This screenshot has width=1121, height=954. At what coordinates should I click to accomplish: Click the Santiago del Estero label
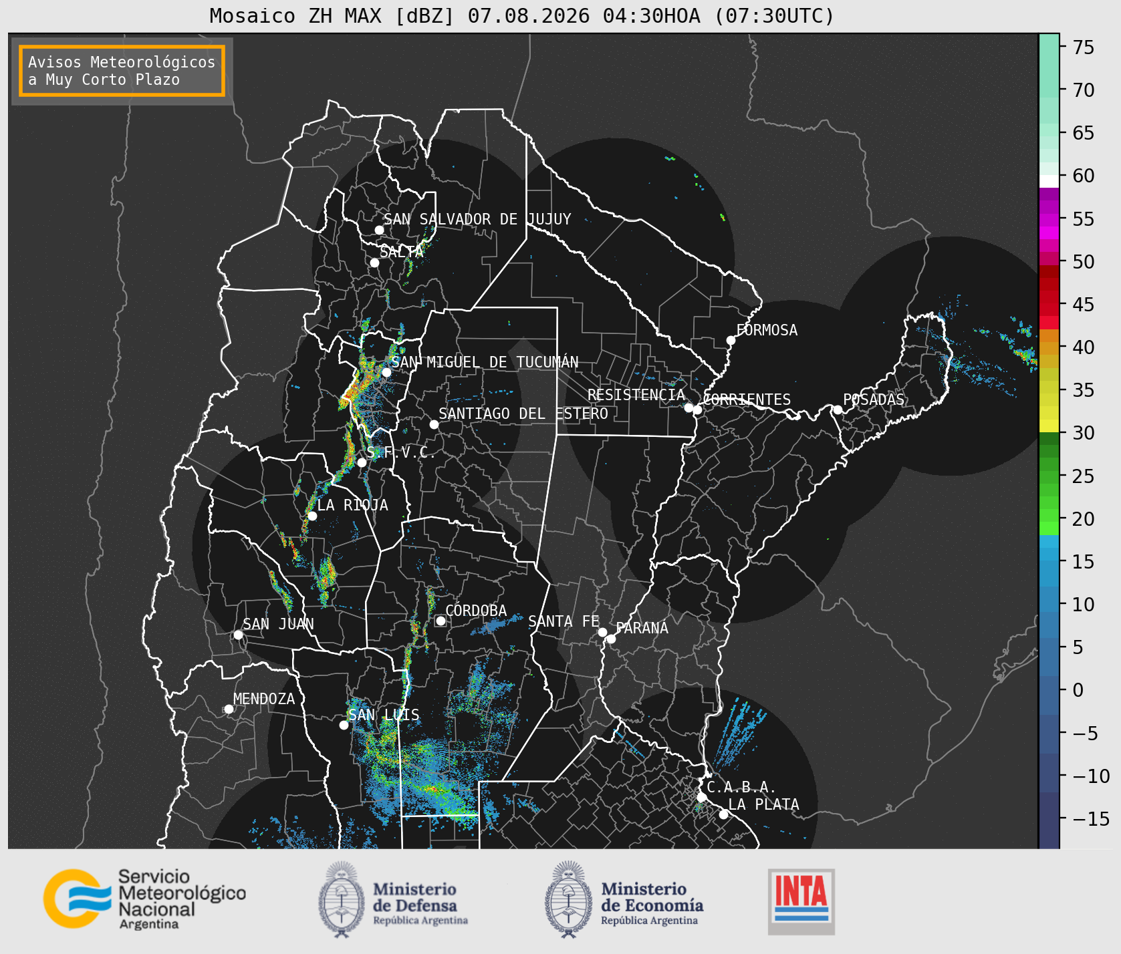[x=523, y=414]
